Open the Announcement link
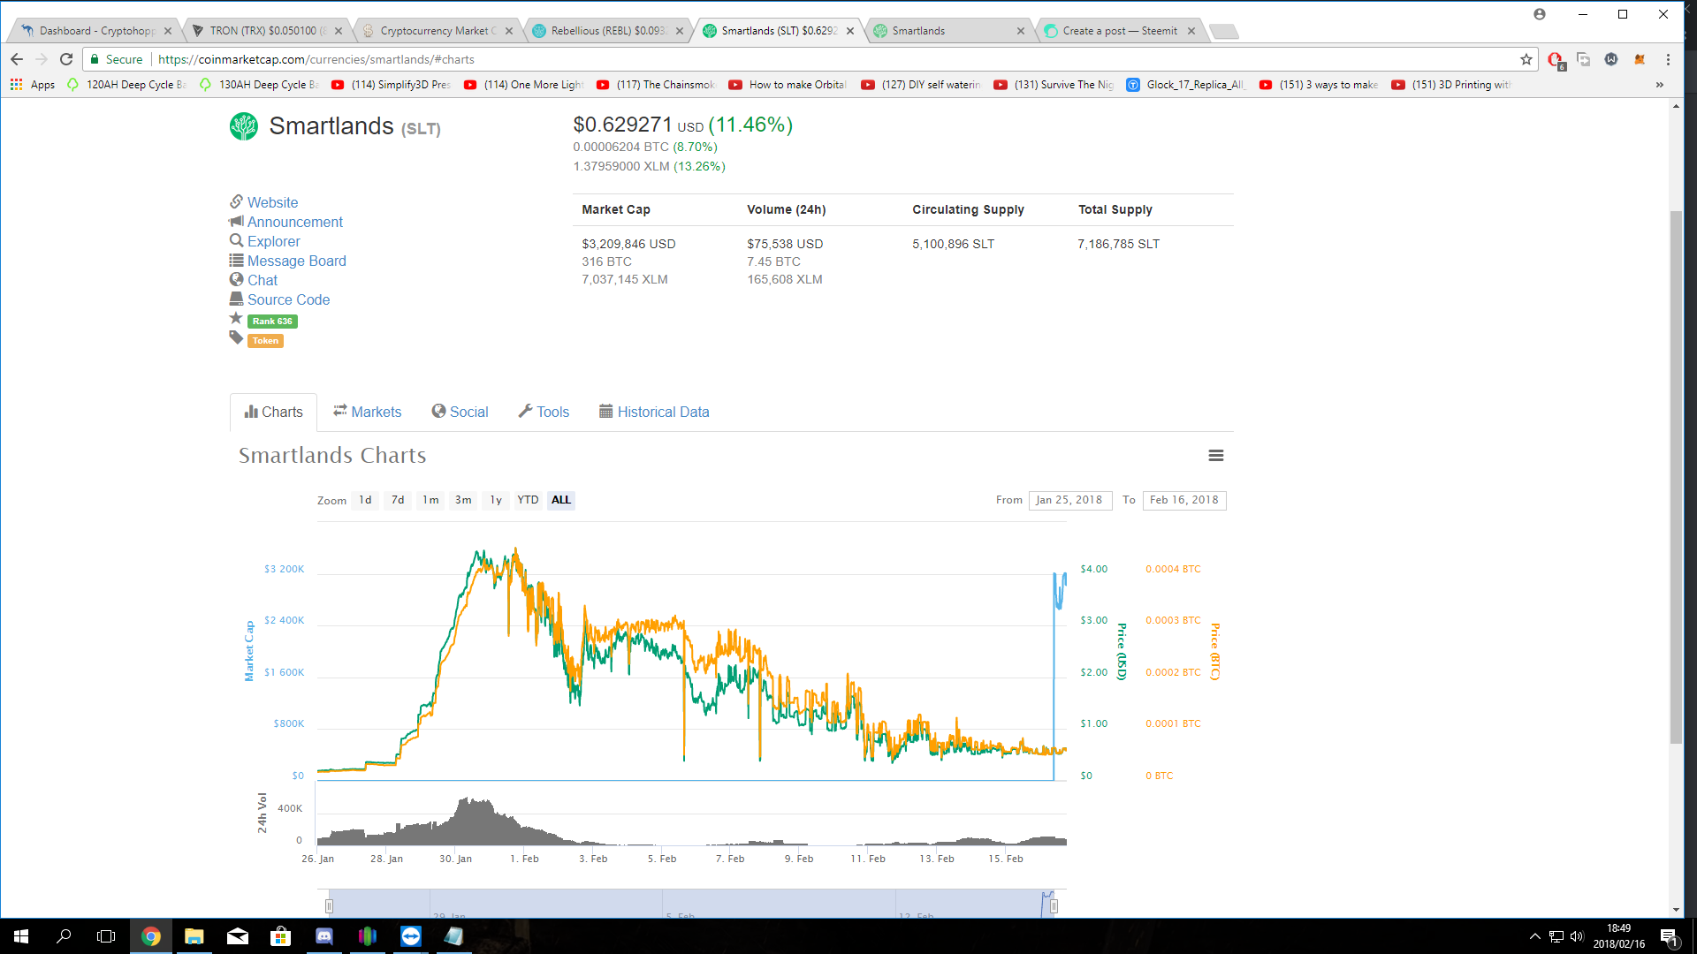Screen dimensions: 1697x954 [294, 222]
